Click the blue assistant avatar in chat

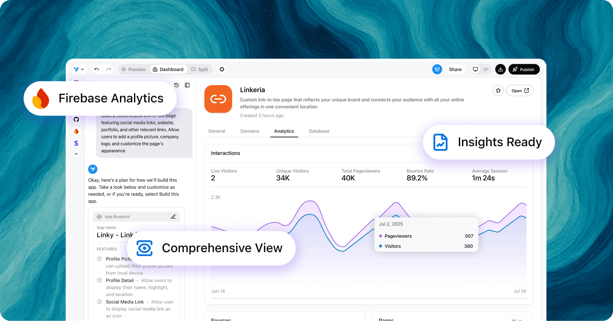coord(93,169)
